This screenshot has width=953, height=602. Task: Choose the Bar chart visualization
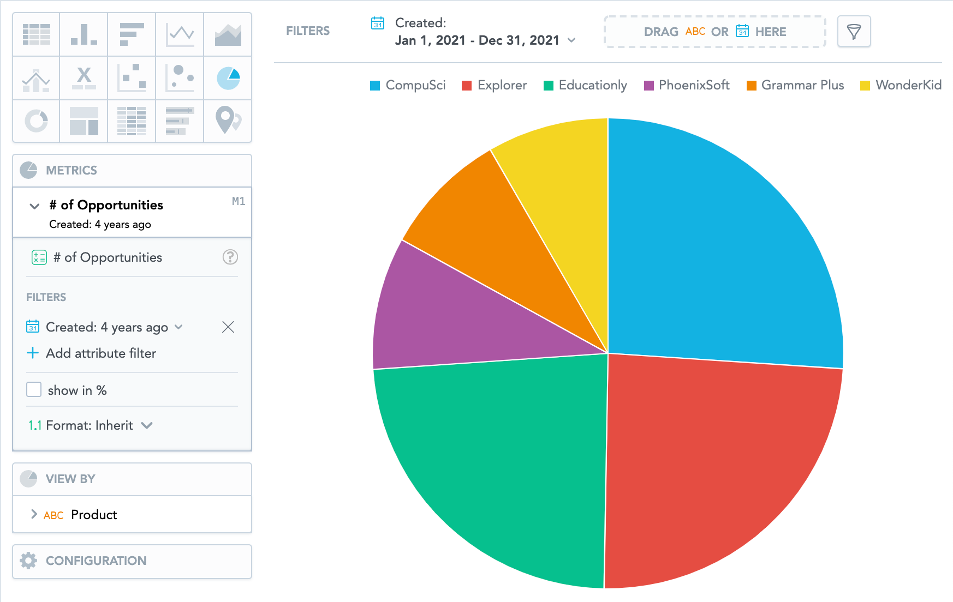[x=131, y=34]
